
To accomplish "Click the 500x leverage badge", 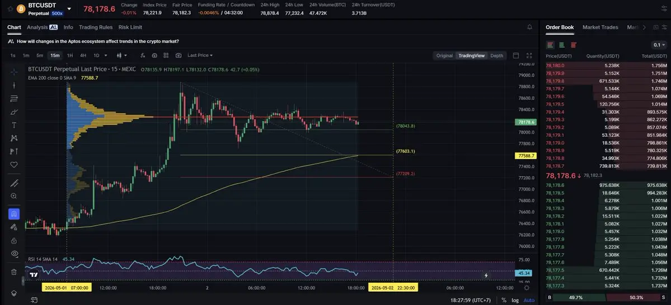I will tap(57, 13).
